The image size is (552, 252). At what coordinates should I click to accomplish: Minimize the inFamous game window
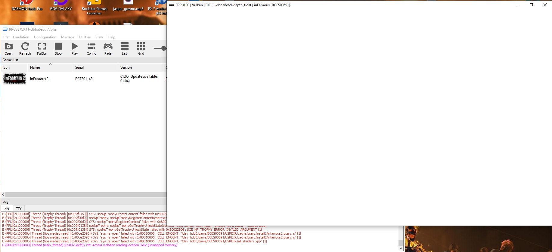518,5
